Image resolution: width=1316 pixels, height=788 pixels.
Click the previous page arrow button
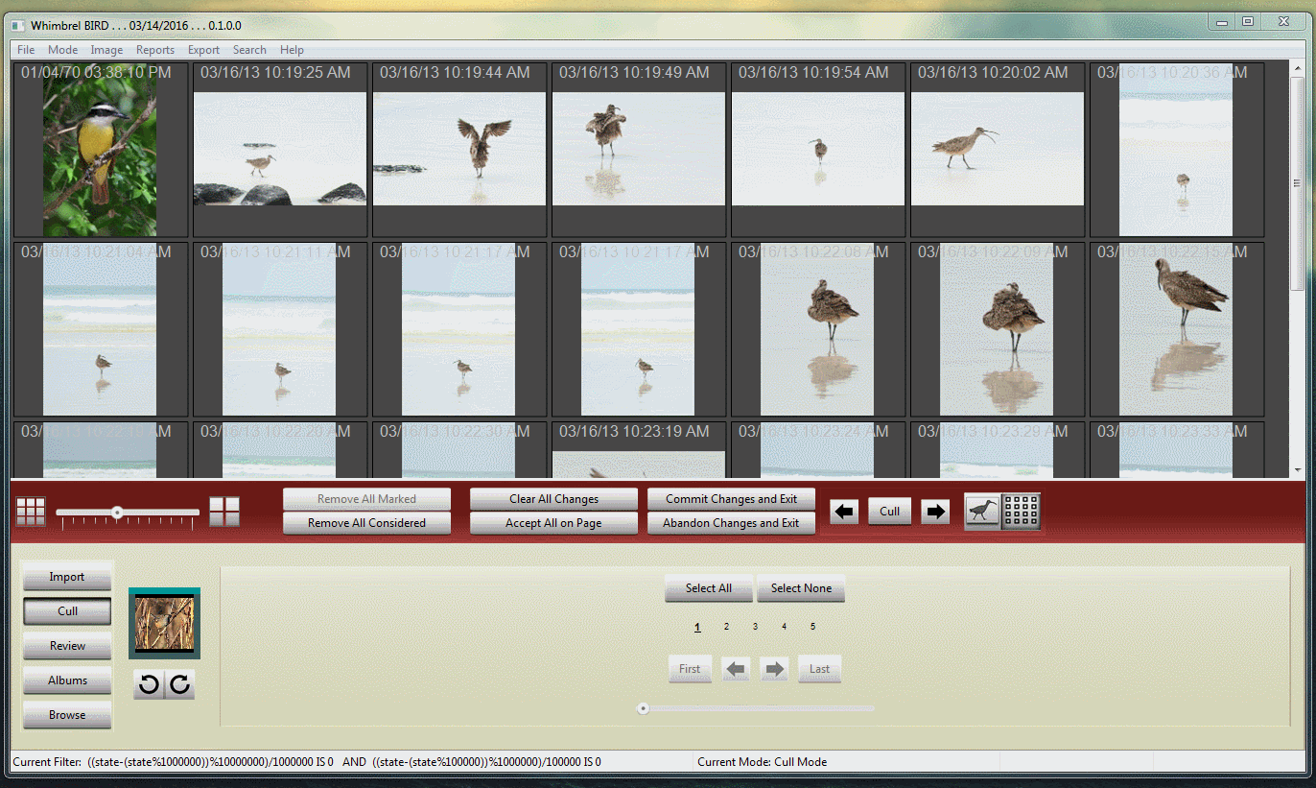coord(736,669)
